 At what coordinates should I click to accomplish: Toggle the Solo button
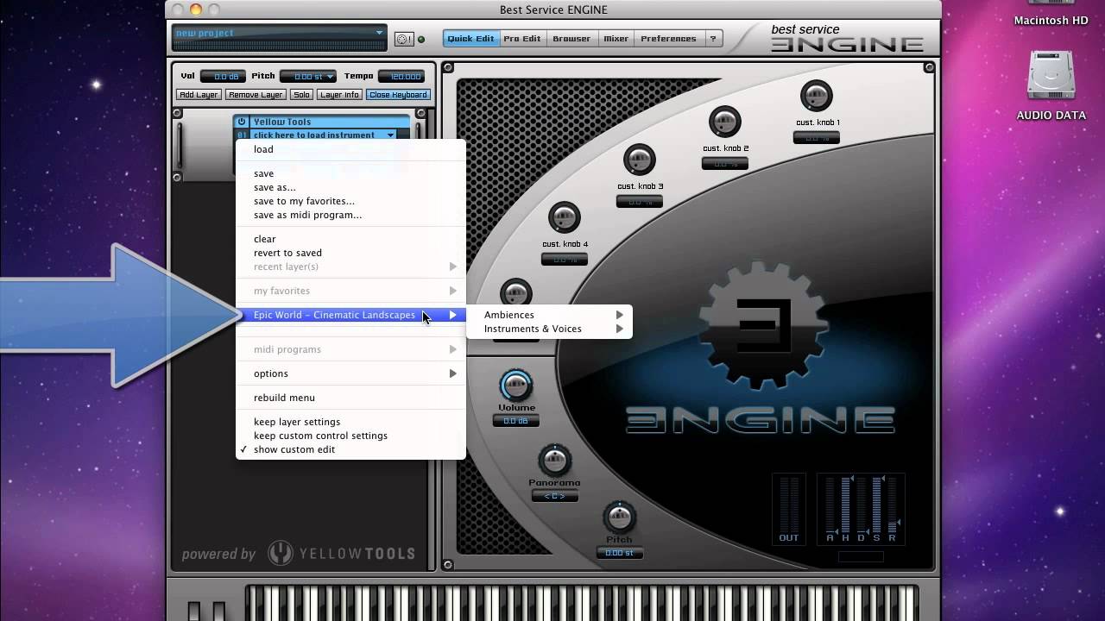300,95
